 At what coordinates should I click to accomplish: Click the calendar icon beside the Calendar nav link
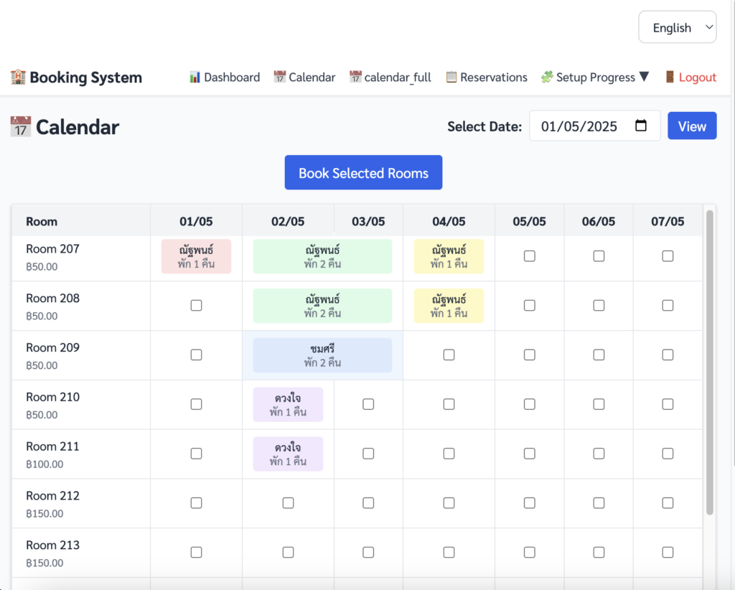(280, 77)
